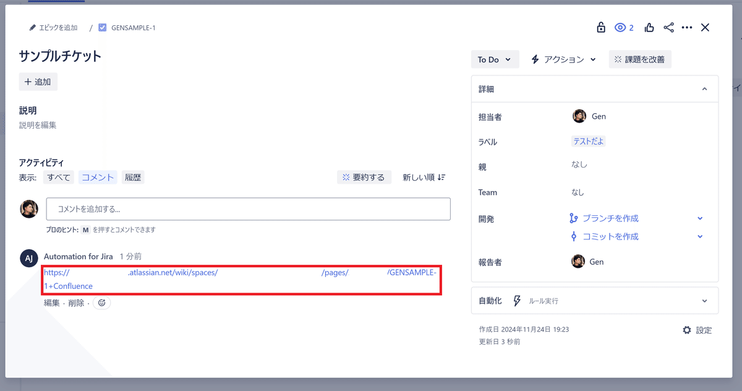Click the add epic pencil link

tap(53, 28)
